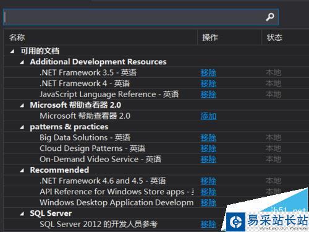Select 'Windows Desktop Application Developm' row
Screen dimensions: 309x232
pyautogui.click(x=117, y=202)
